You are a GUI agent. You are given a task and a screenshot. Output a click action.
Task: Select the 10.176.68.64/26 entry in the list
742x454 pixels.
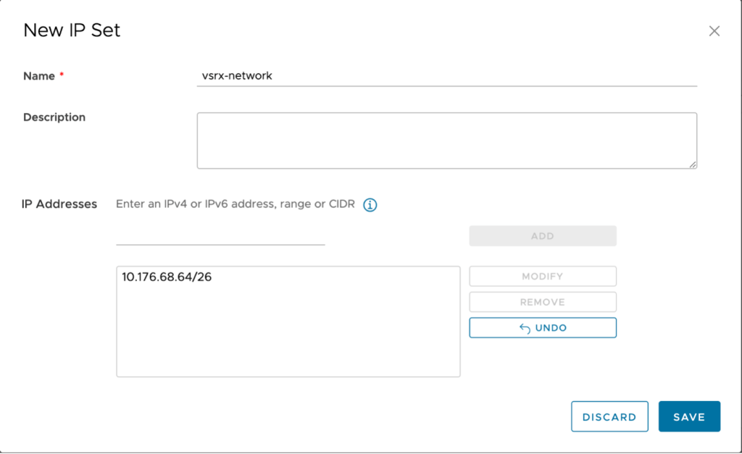[167, 276]
